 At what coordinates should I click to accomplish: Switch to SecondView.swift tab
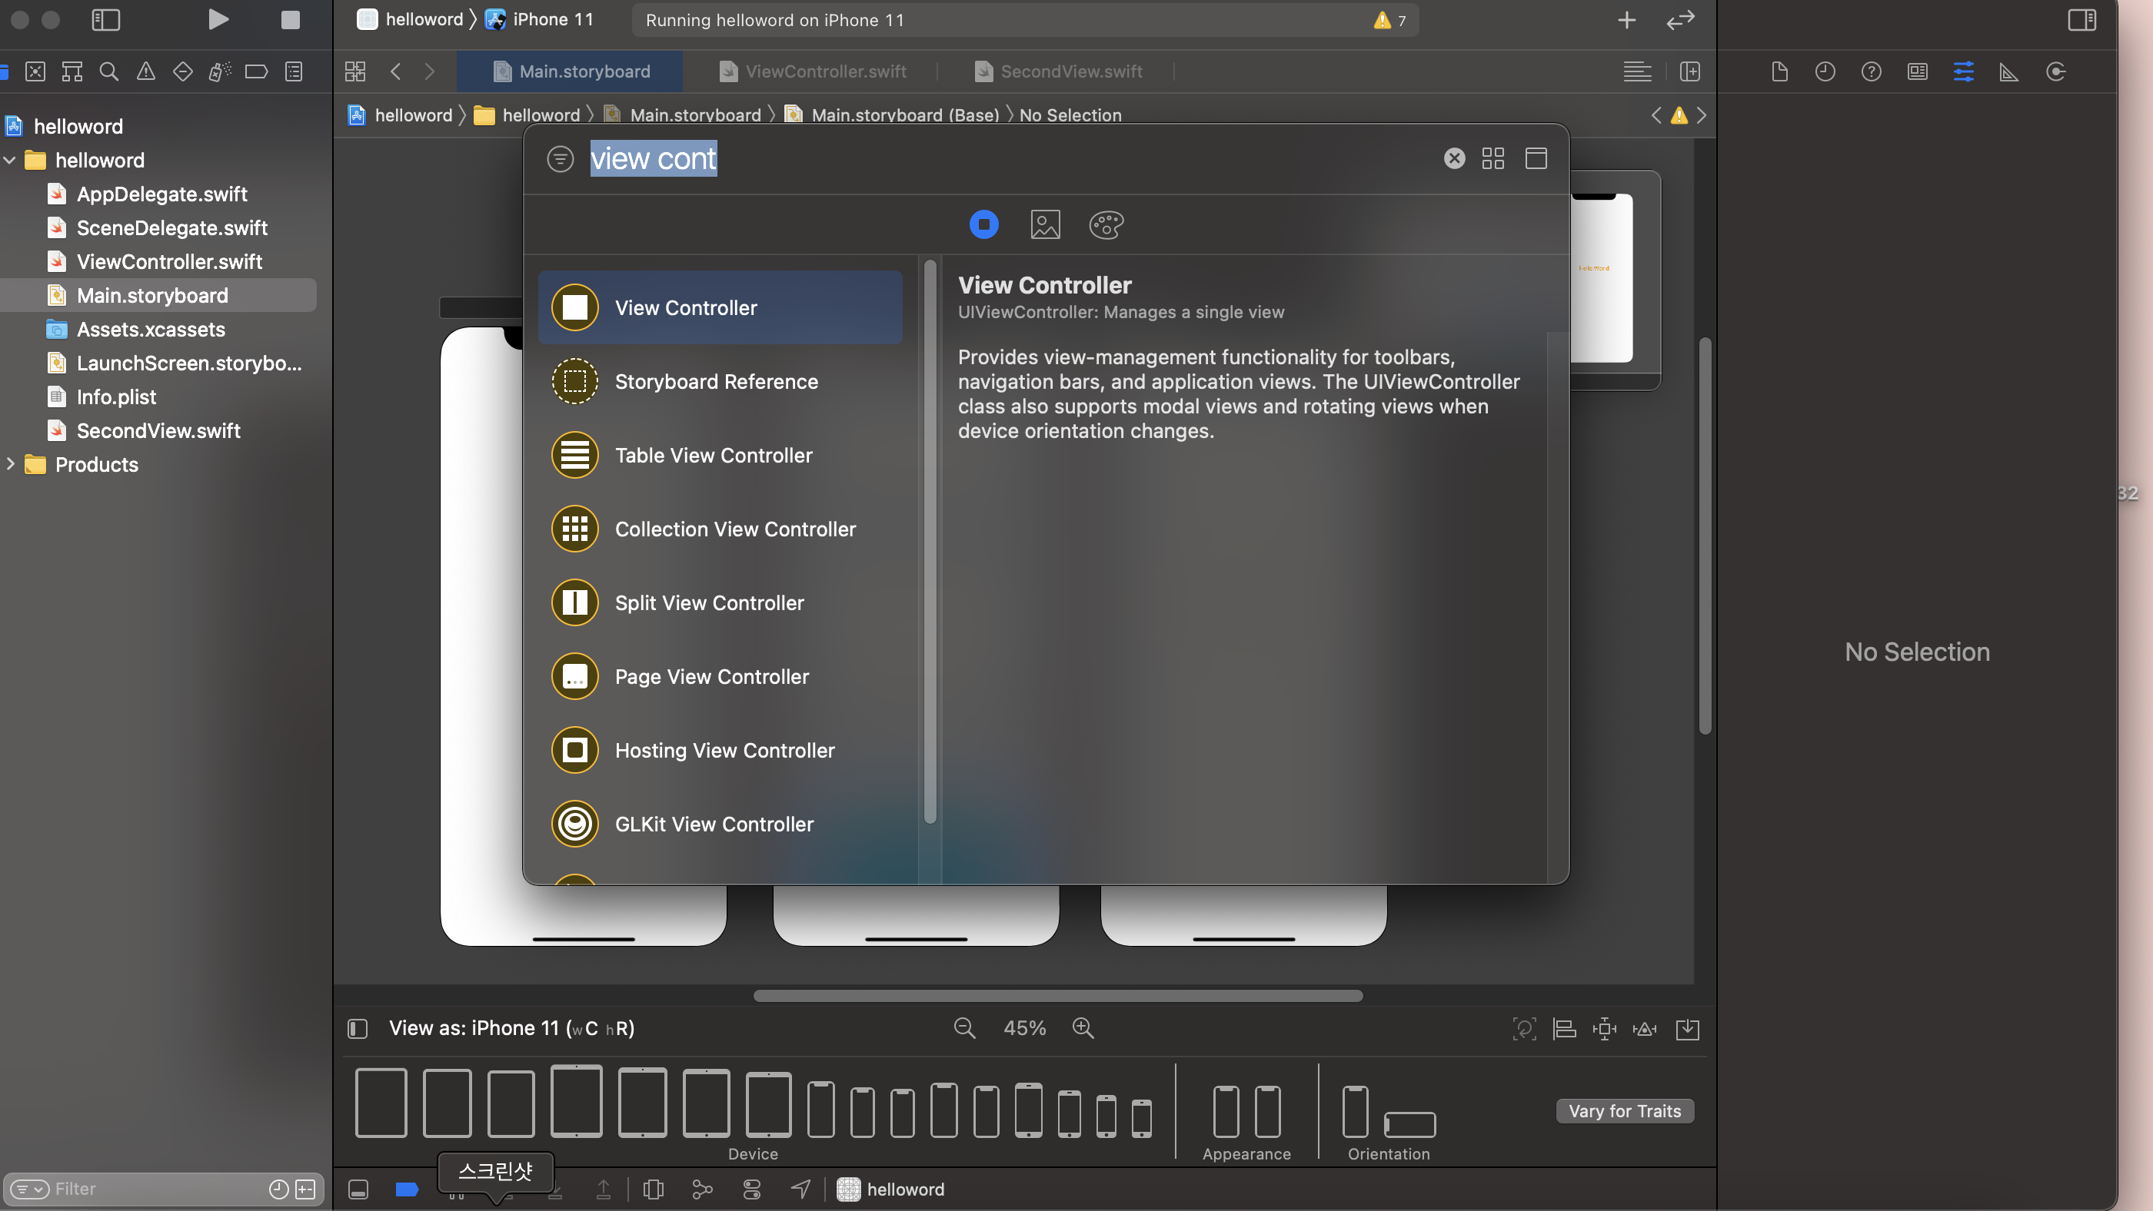tap(1070, 71)
